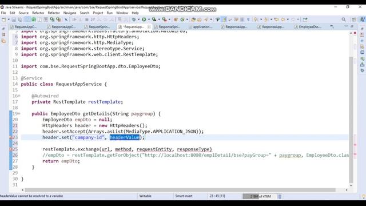Open the Source menu
Image resolution: width=366 pixels, height=206 pixels.
pos(23,13)
